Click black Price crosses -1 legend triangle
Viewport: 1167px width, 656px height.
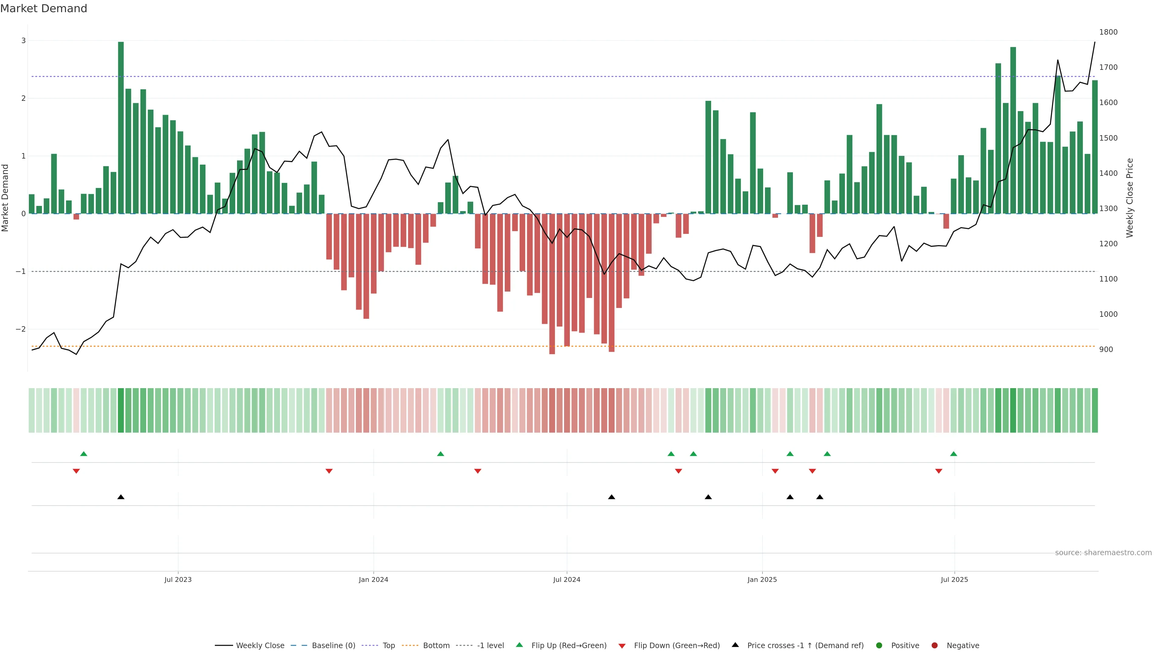(x=735, y=645)
